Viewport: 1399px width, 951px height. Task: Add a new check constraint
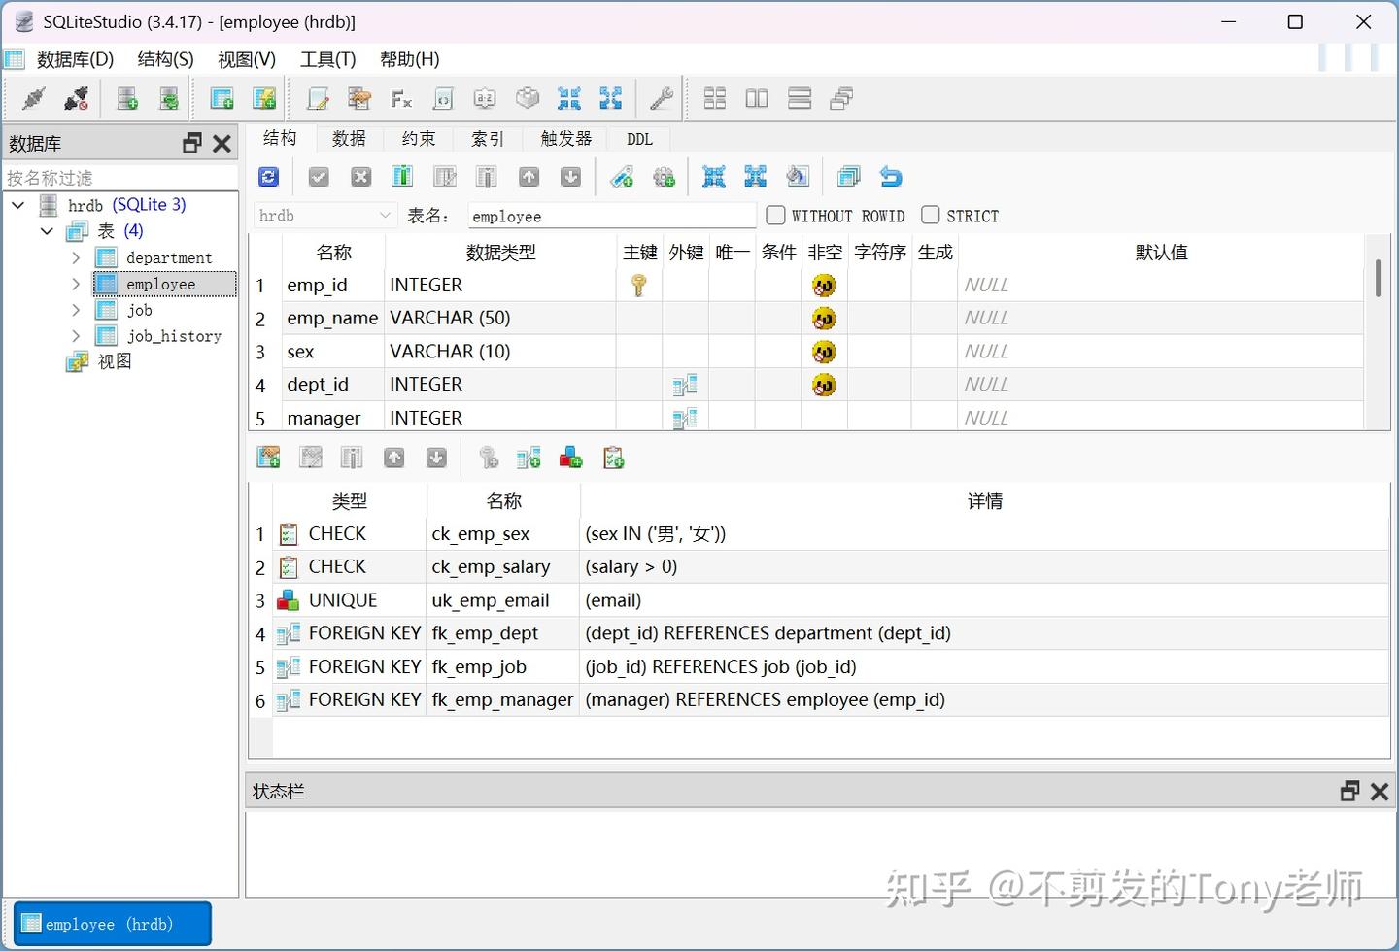pyautogui.click(x=613, y=457)
